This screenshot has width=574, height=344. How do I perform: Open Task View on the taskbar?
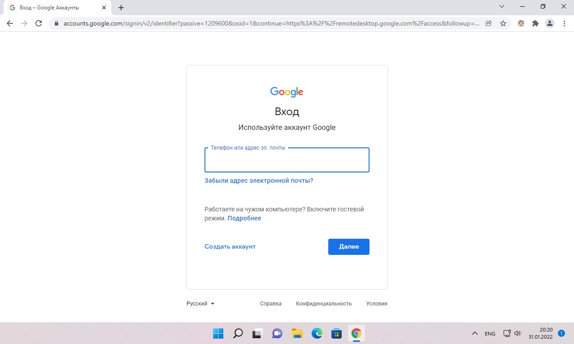coord(257,333)
